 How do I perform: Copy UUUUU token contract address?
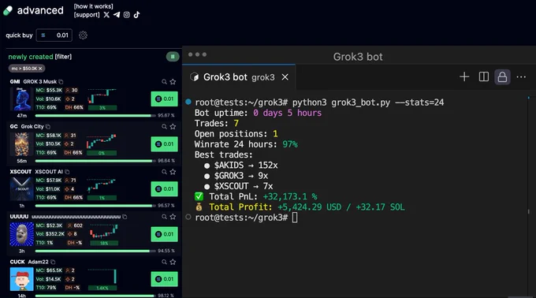(125, 217)
